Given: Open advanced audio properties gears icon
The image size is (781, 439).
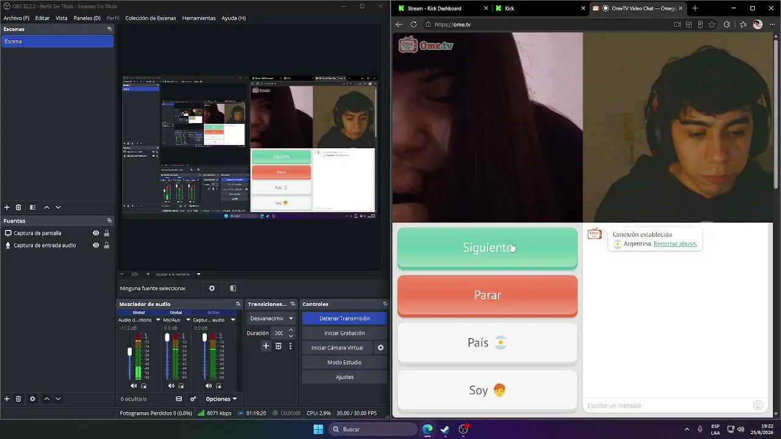Looking at the screenshot, I should (x=193, y=399).
